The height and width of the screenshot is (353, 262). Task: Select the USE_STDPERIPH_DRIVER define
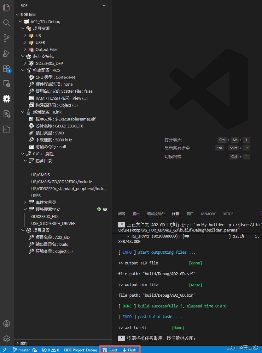pyautogui.click(x=53, y=224)
